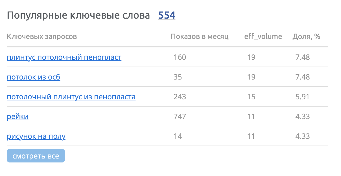Click the 35 impressions cell for 'потолок из осб'
The height and width of the screenshot is (176, 341).
tap(178, 77)
